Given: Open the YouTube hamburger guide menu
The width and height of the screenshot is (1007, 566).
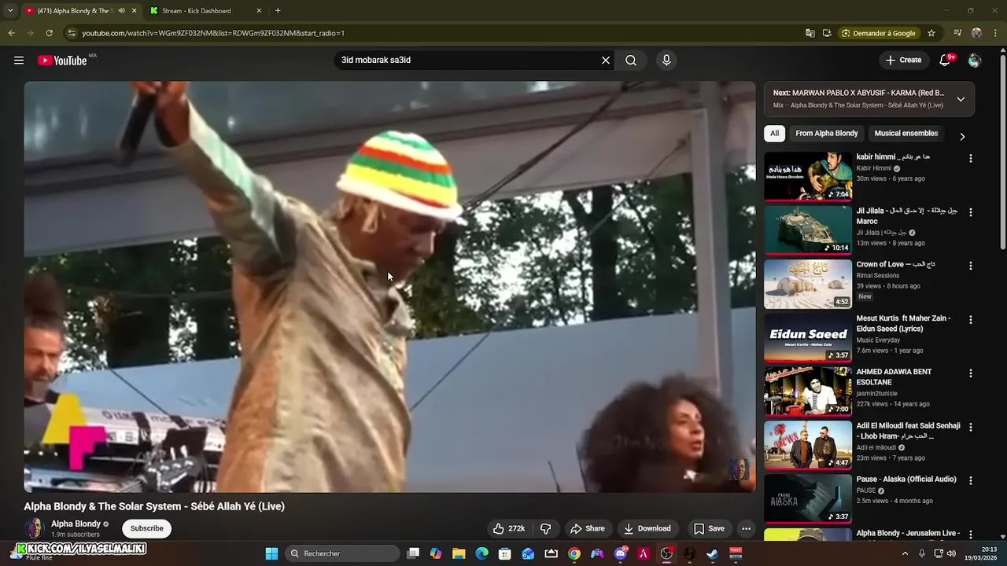Looking at the screenshot, I should click(x=19, y=61).
